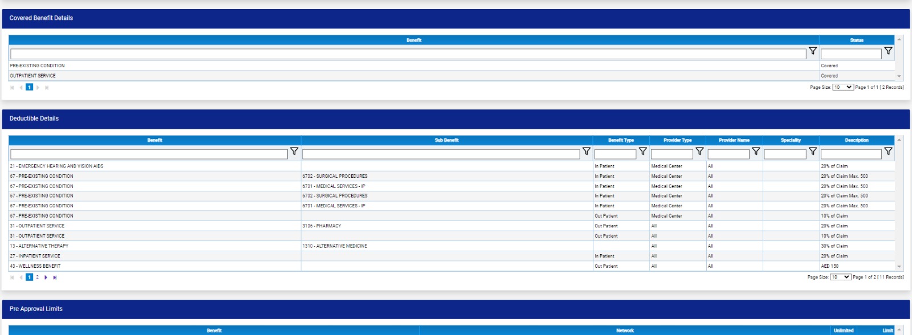
Task: Jump to last page of Deductible Details
Action: pyautogui.click(x=55, y=277)
